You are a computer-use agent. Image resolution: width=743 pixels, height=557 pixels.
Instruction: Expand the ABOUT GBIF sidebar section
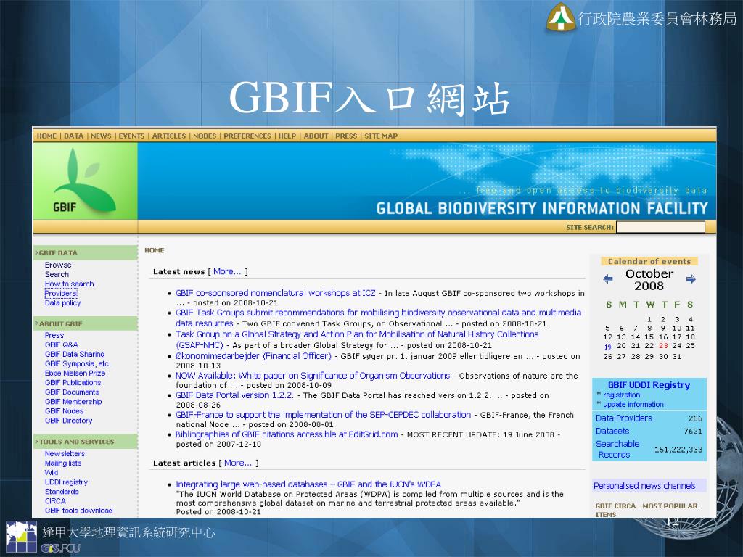86,324
